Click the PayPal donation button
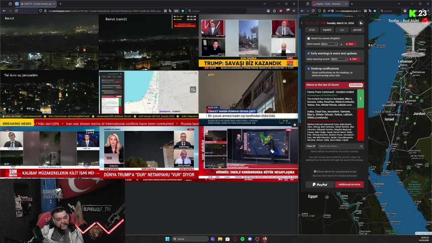 pyautogui.click(x=320, y=185)
